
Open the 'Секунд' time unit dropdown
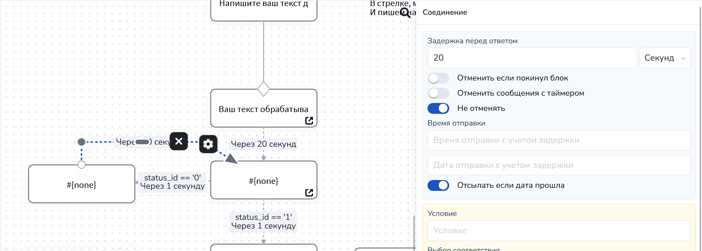tap(665, 58)
